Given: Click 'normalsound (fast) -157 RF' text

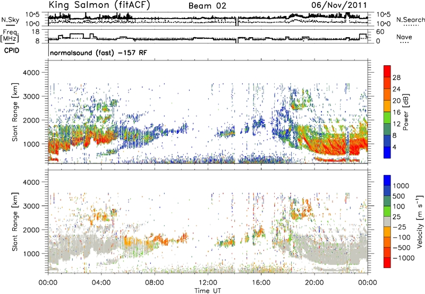Looking at the screenshot, I should pyautogui.click(x=99, y=53).
